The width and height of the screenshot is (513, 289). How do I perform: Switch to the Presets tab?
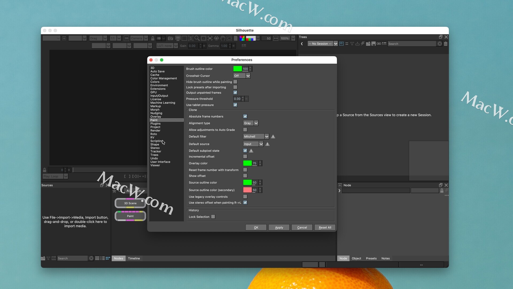[x=371, y=258]
